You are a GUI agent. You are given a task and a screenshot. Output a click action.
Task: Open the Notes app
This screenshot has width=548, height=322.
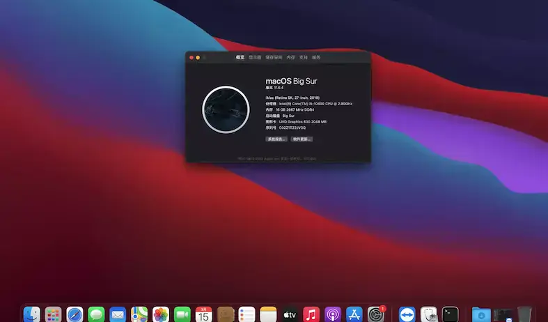click(268, 314)
